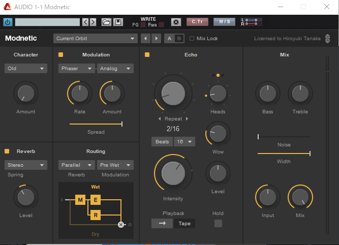
Task: Toggle the Modulation section on/off
Action: pos(61,55)
